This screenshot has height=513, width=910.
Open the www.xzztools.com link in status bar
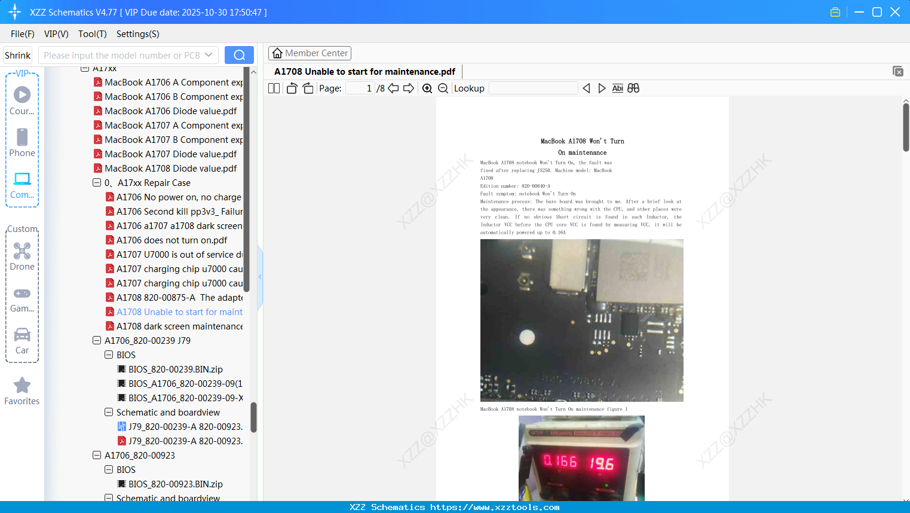[x=495, y=507]
